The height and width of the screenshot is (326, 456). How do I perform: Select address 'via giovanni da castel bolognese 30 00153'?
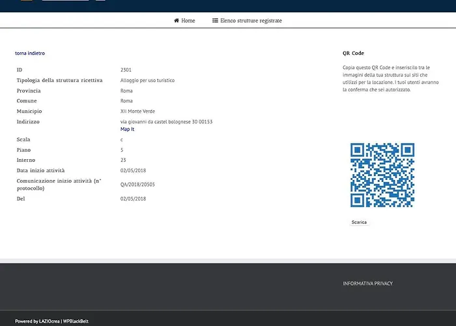[x=166, y=122]
